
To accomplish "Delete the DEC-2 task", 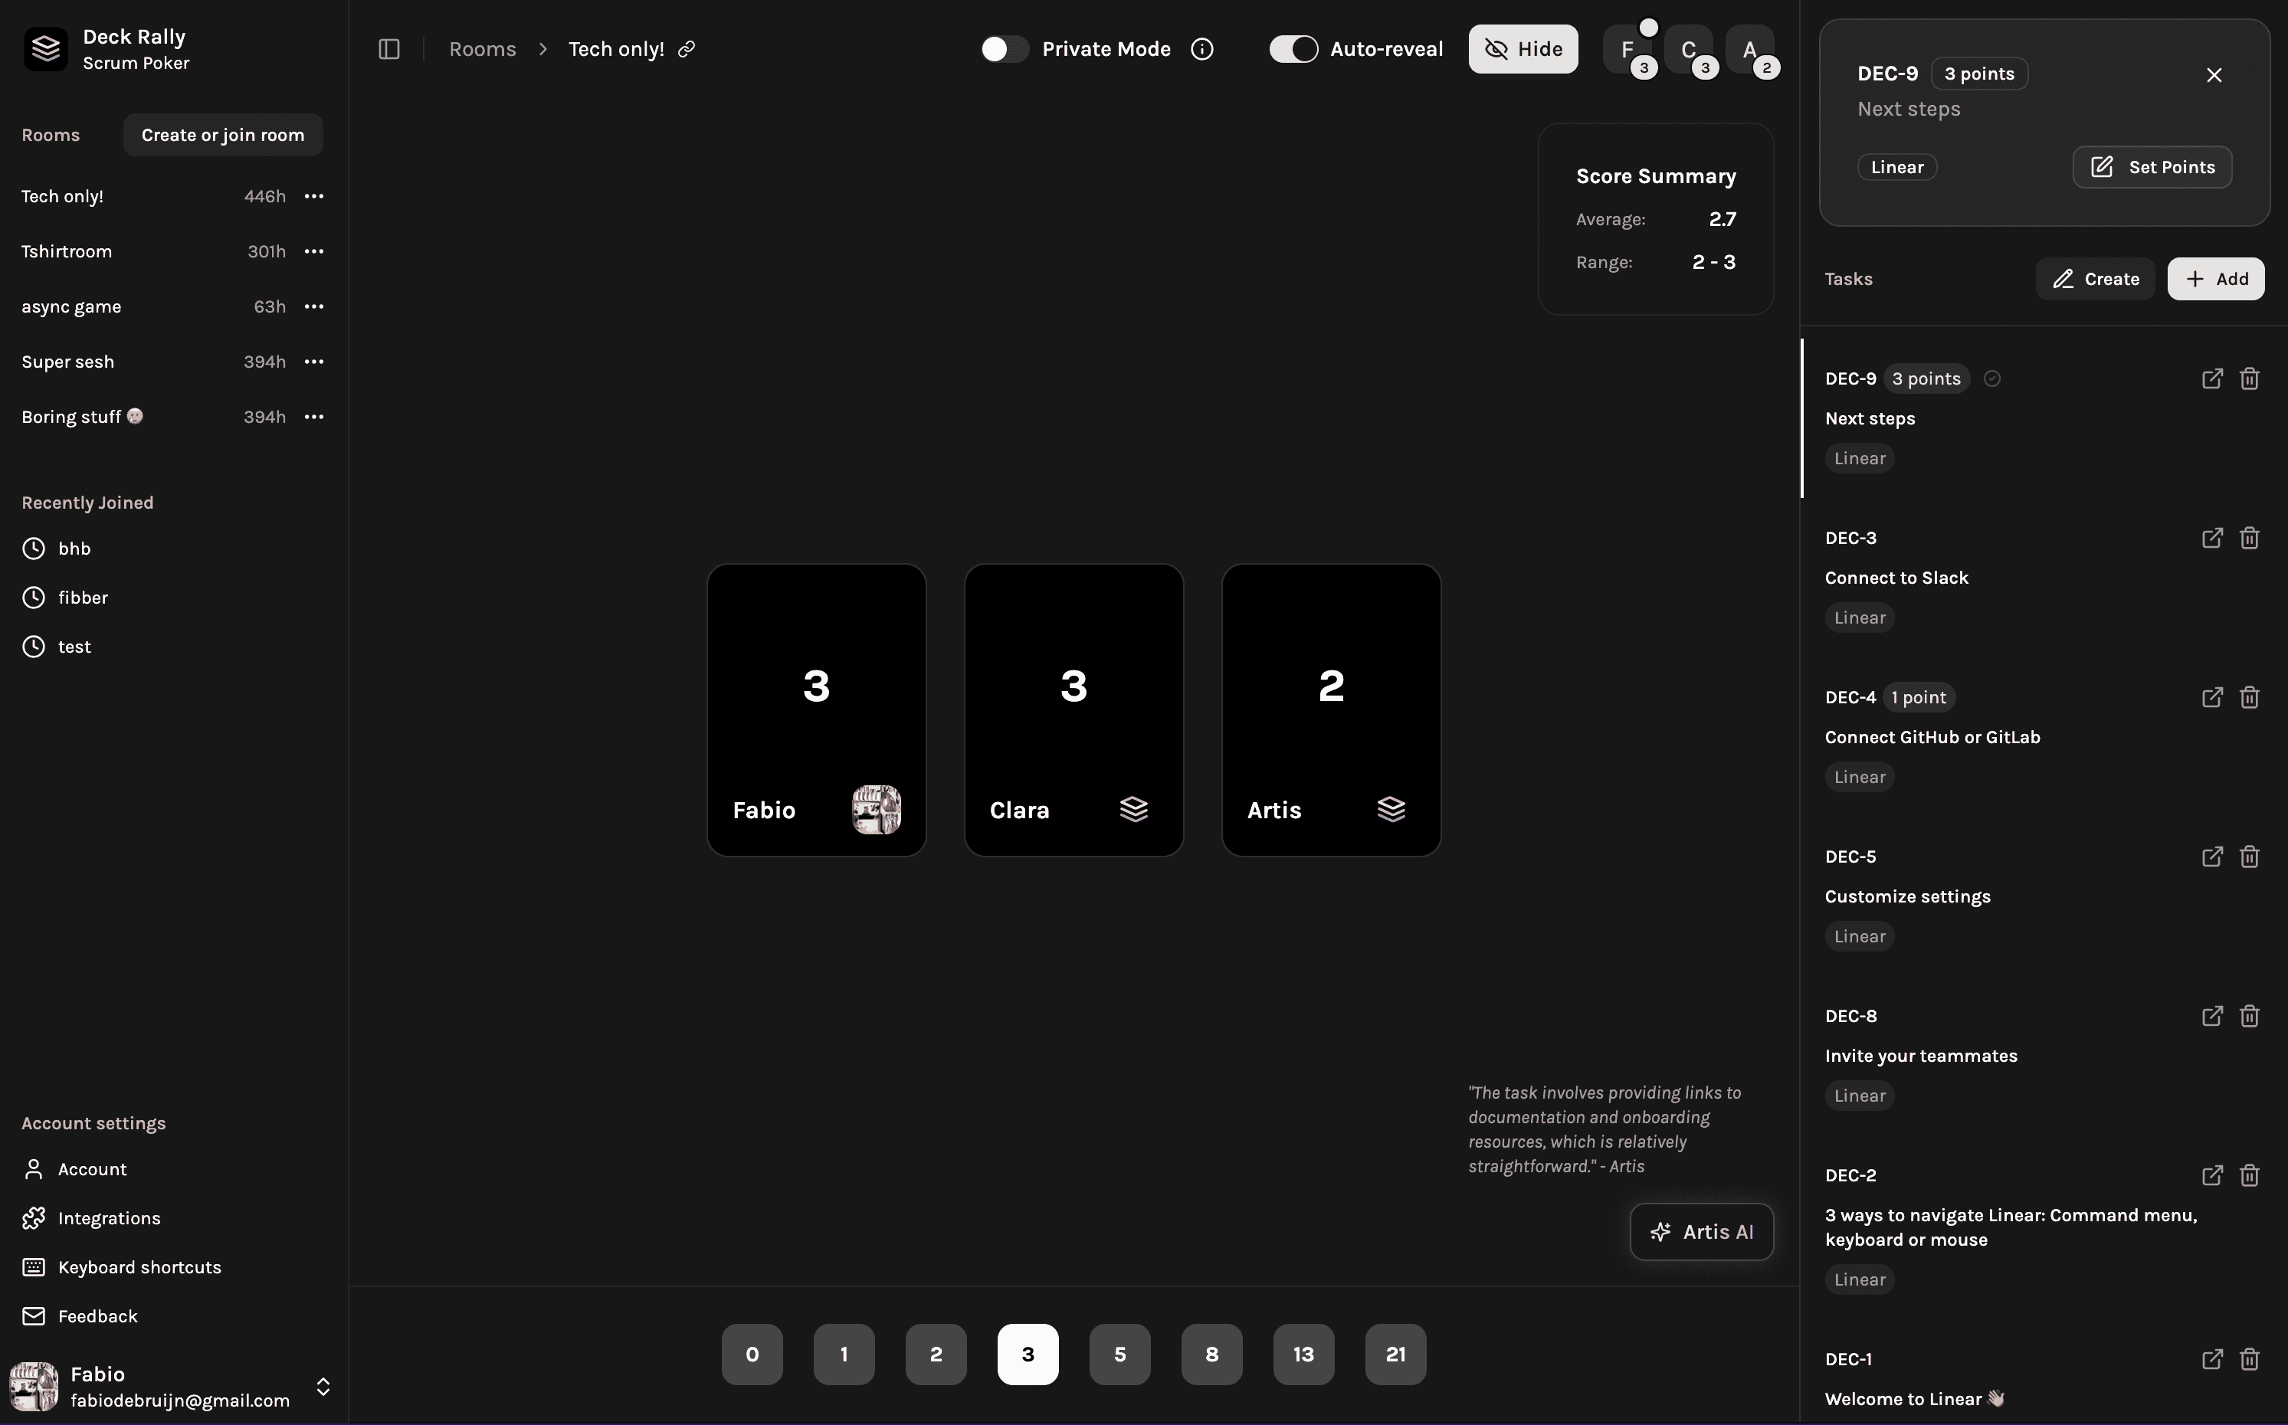I will point(2250,1175).
